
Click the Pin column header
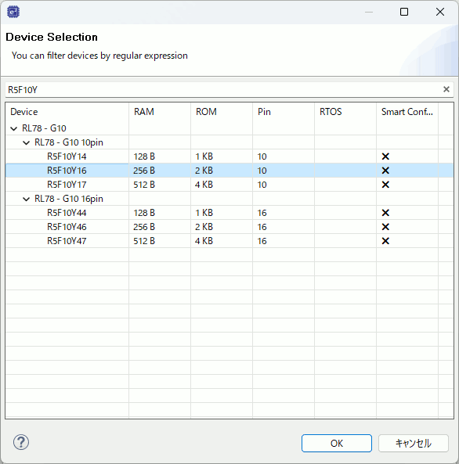(284, 112)
